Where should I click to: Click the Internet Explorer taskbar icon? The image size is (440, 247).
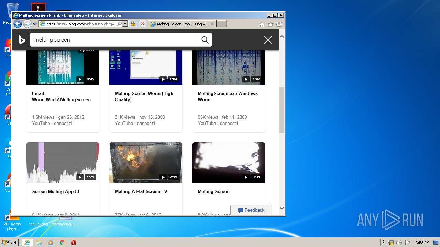point(27,243)
